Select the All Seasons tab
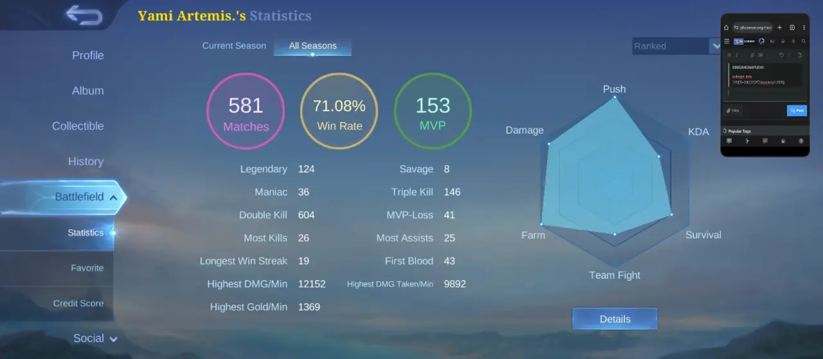Image resolution: width=823 pixels, height=359 pixels. (312, 46)
